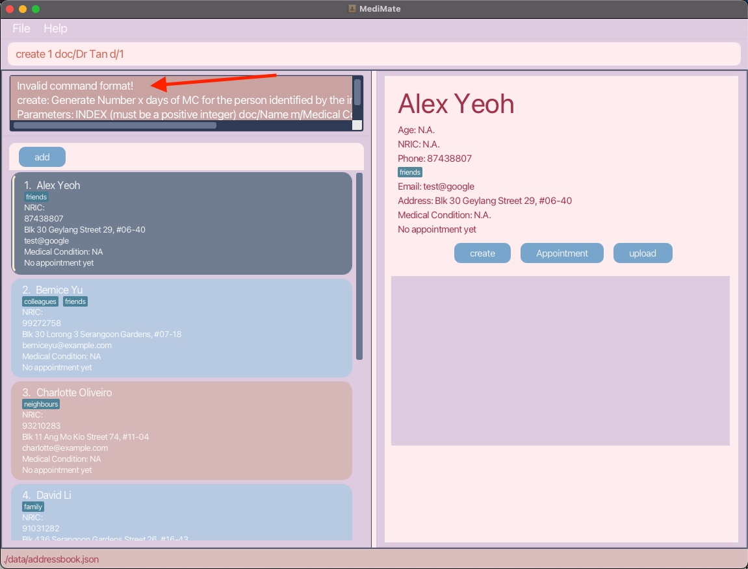Click 'Blk 30 Lorong 3 Serangoon Gardens' address
This screenshot has width=748, height=569.
point(101,335)
